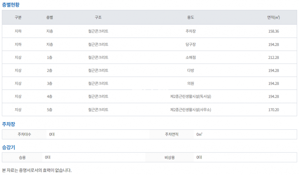Click the 층별현황 section heading
299x175 pixels.
pyautogui.click(x=11, y=5)
